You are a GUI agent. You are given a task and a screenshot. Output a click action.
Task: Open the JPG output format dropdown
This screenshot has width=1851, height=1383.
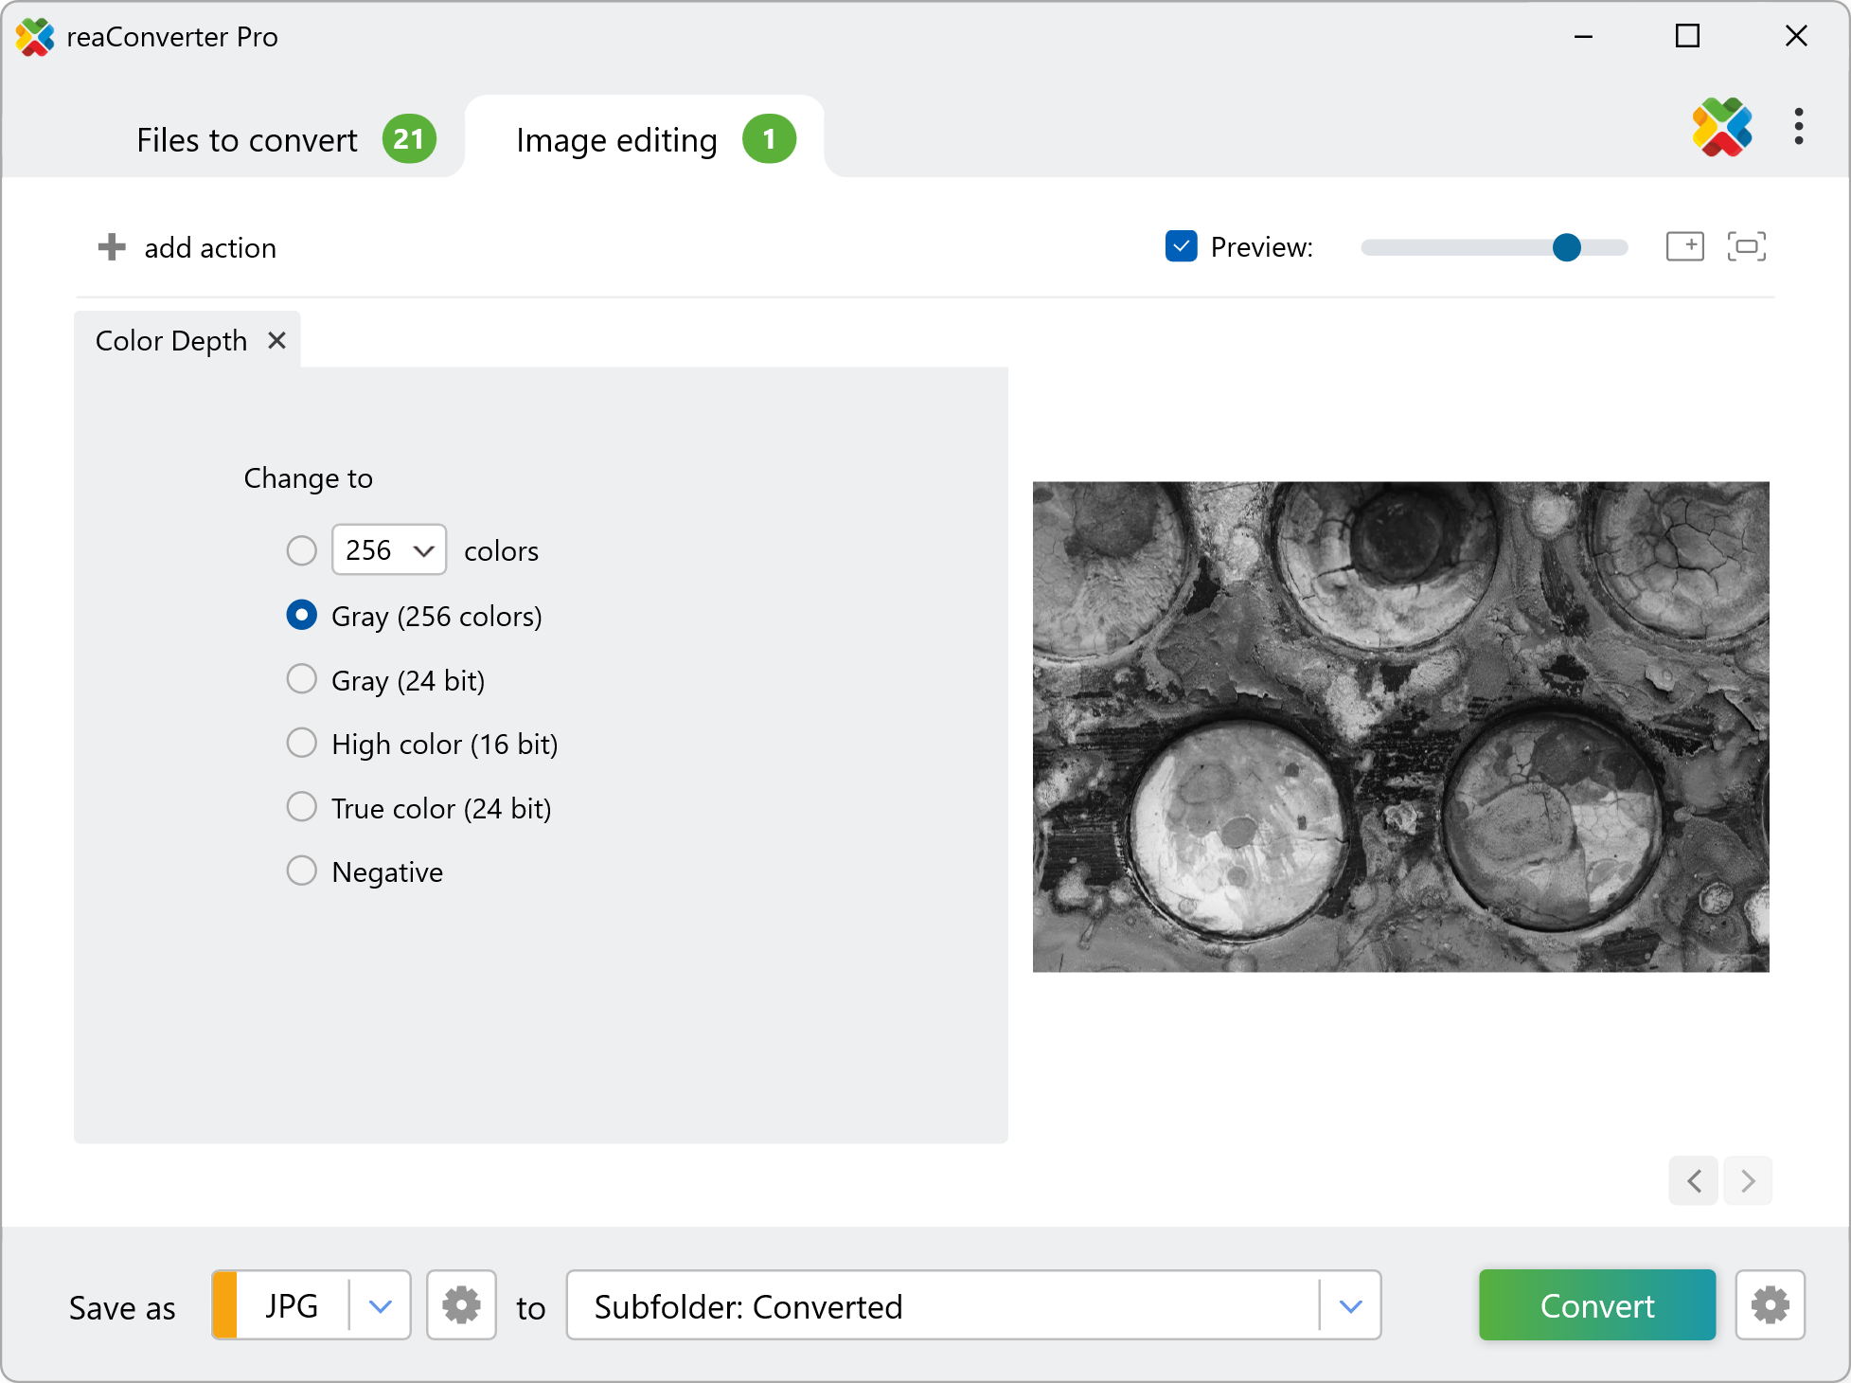[x=381, y=1306]
